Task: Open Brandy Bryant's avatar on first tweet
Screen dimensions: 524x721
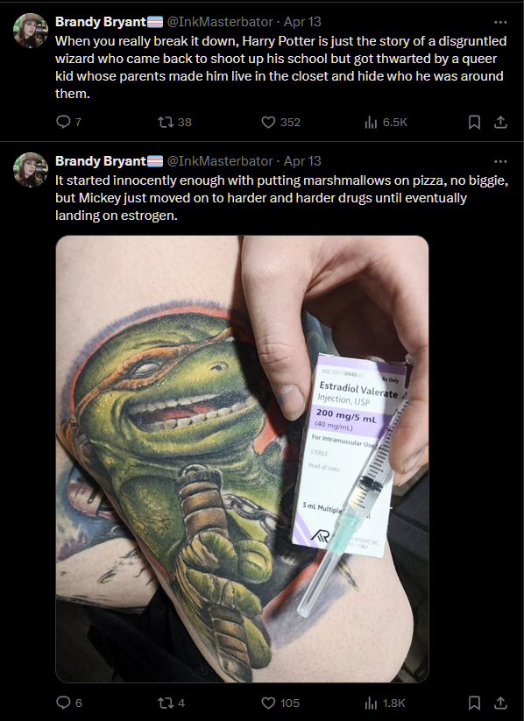Action: 31,31
